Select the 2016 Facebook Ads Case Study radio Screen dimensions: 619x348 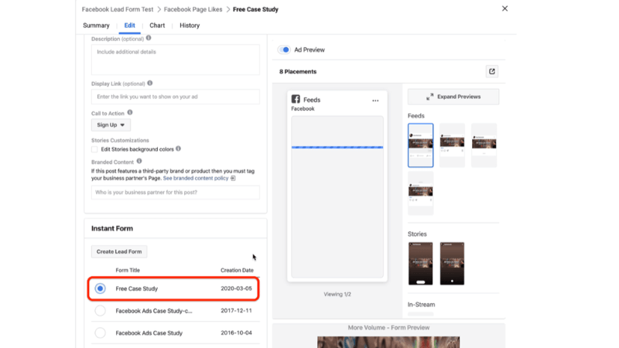point(101,333)
